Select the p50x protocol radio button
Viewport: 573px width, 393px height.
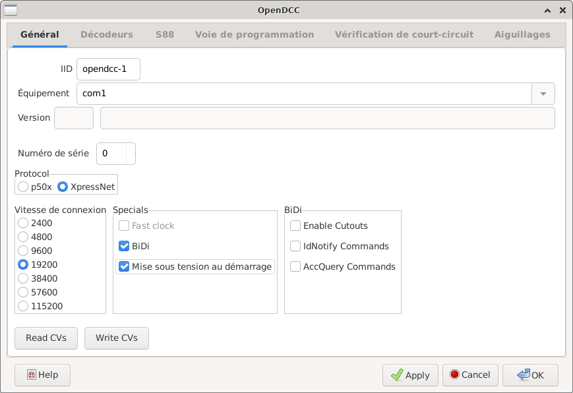pyautogui.click(x=24, y=187)
